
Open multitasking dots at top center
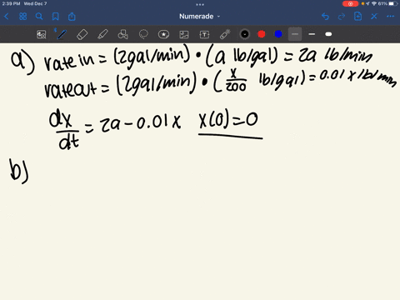[200, 4]
